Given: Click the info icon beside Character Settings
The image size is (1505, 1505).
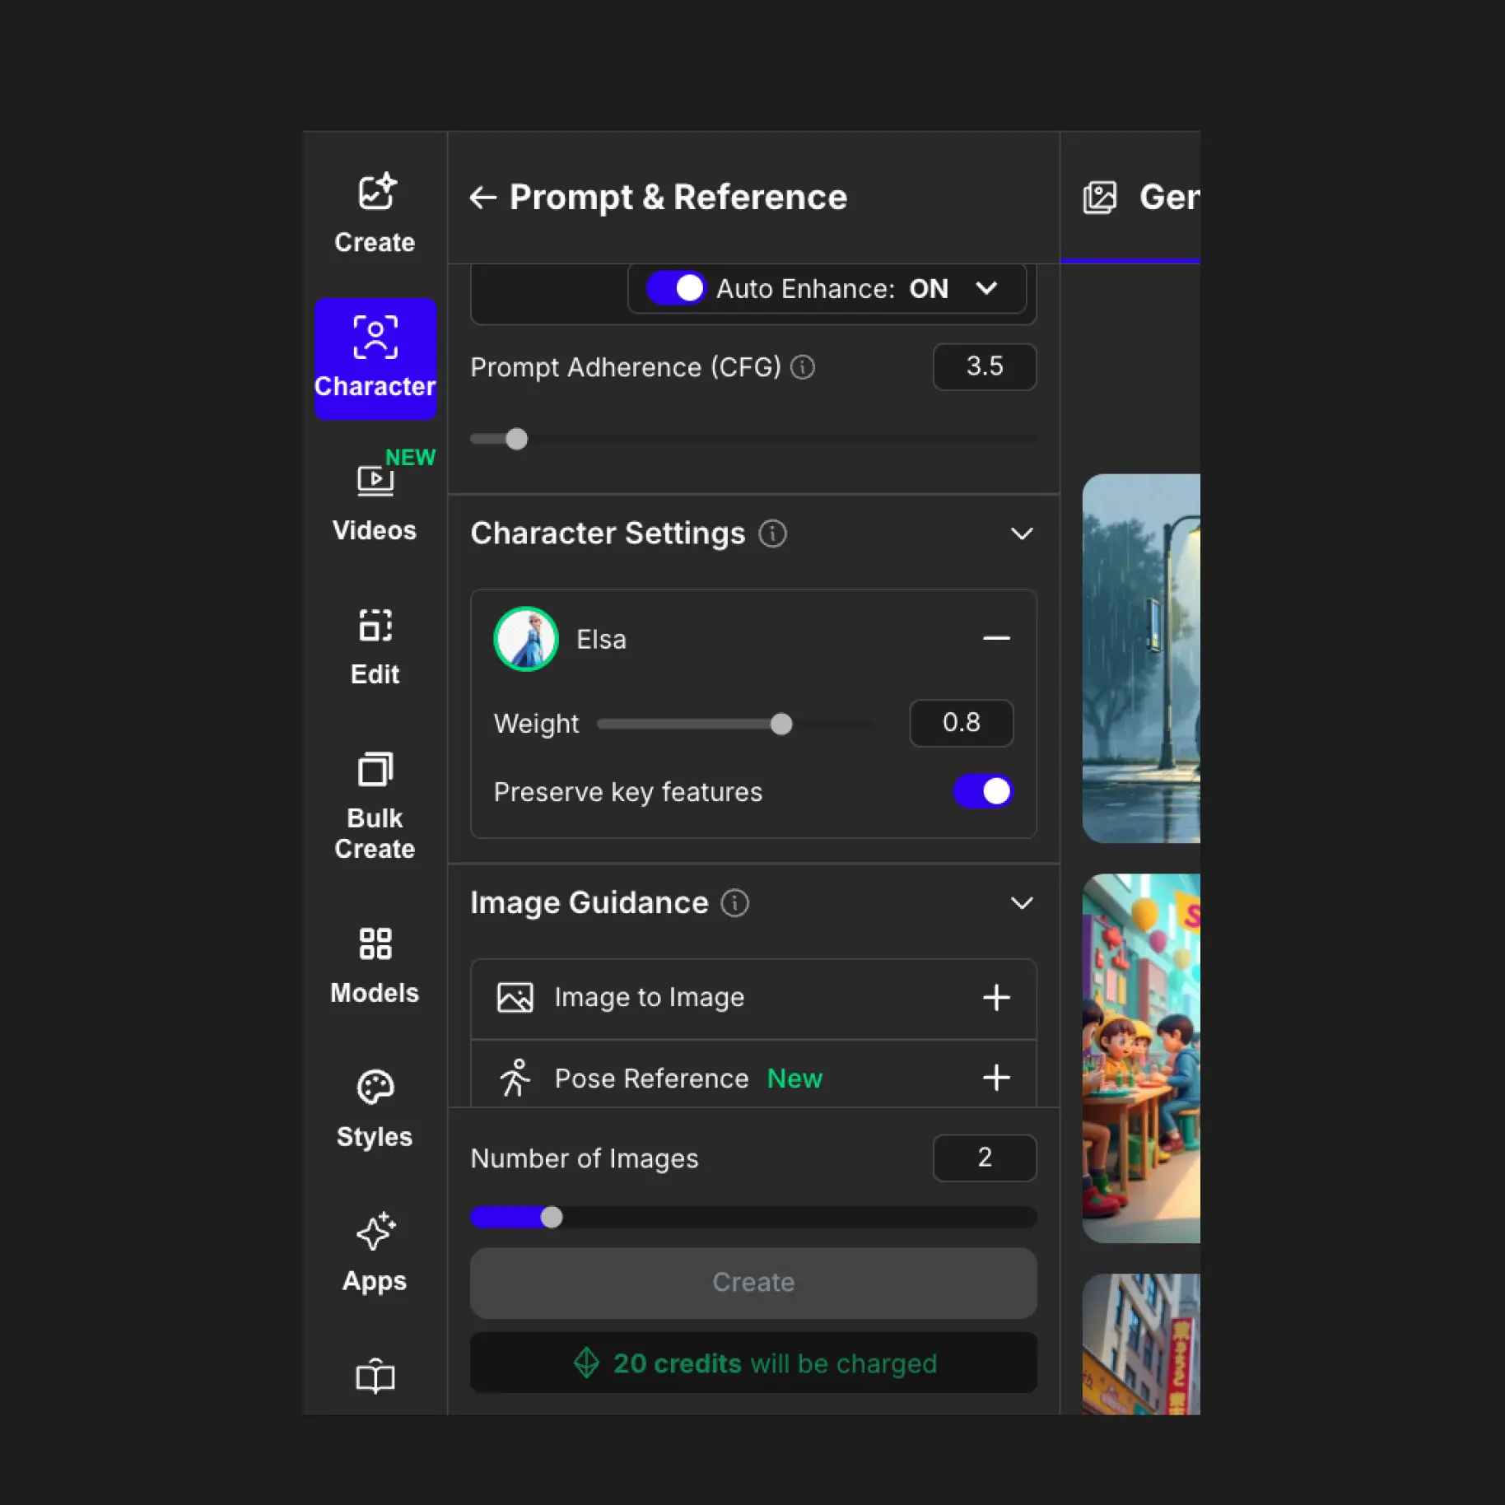Looking at the screenshot, I should (772, 534).
